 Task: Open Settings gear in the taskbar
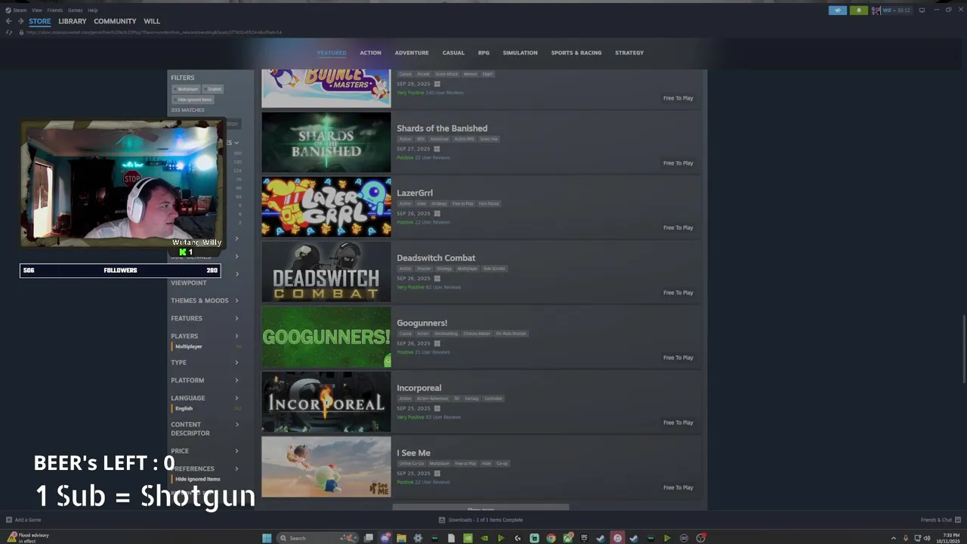(419, 538)
